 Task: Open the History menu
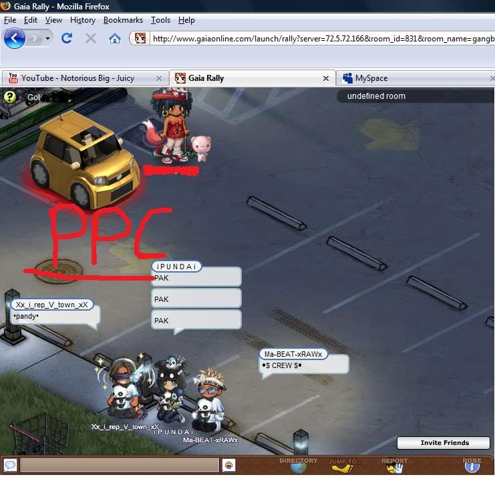pyautogui.click(x=83, y=20)
